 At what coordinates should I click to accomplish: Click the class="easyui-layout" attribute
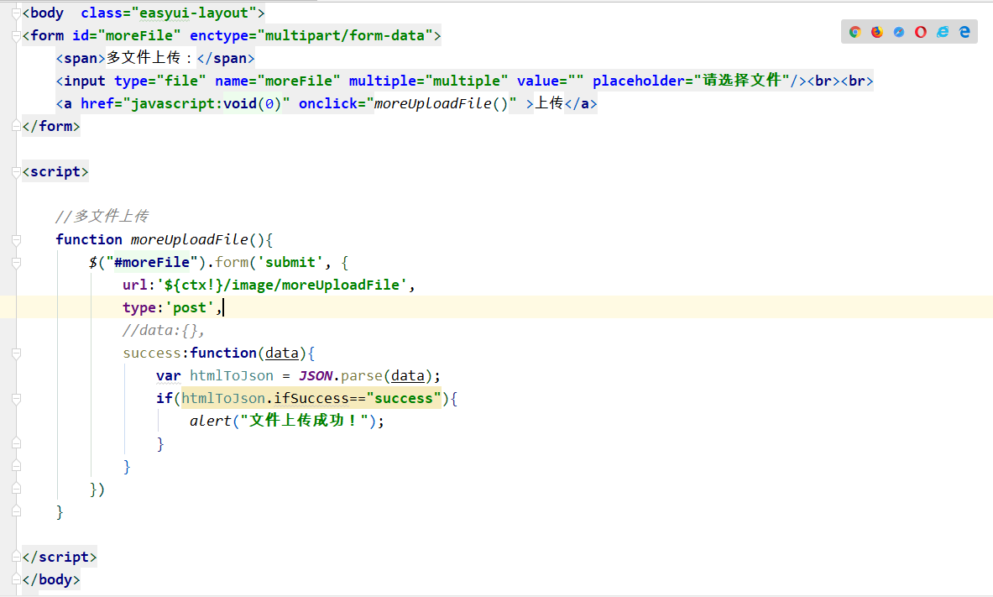tap(169, 13)
